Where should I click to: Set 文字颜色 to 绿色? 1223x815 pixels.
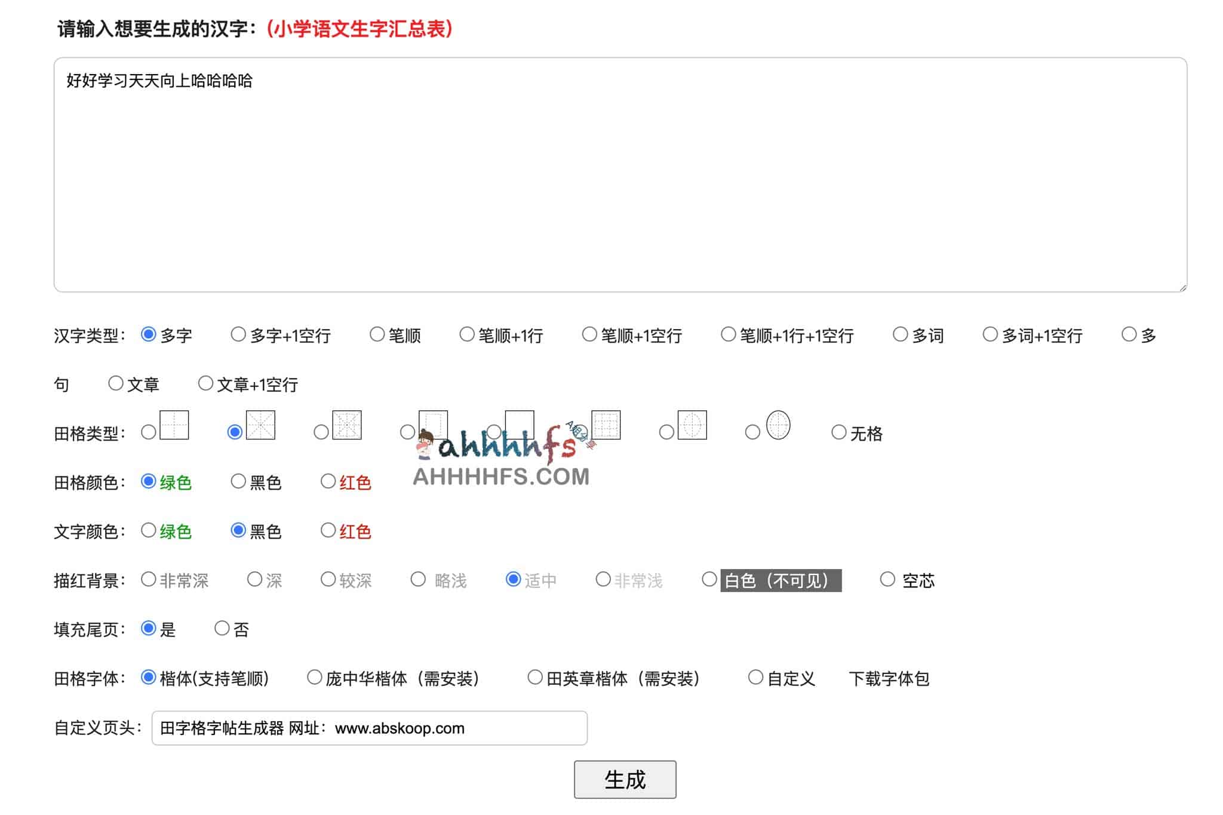click(148, 530)
